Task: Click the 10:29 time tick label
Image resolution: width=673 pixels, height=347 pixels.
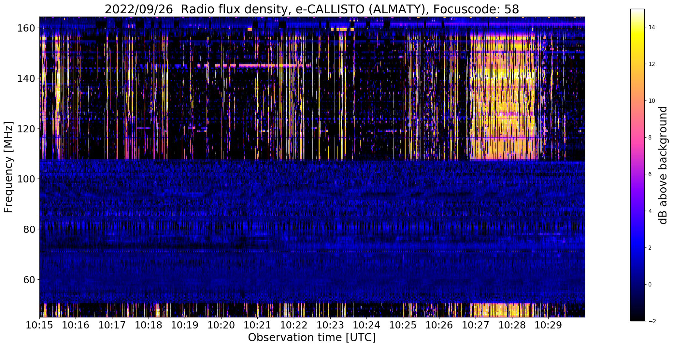Action: point(548,325)
